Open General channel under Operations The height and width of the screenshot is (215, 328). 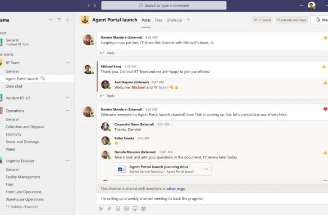pyautogui.click(x=12, y=119)
